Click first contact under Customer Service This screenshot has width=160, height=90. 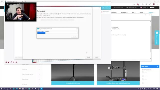144,72
